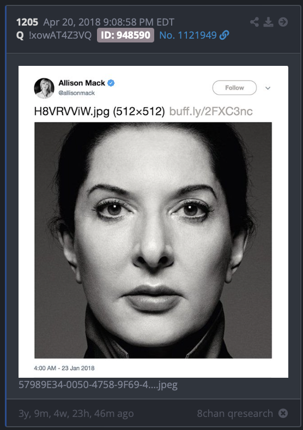Click the blue verified badge by Allison Mack

click(x=111, y=83)
